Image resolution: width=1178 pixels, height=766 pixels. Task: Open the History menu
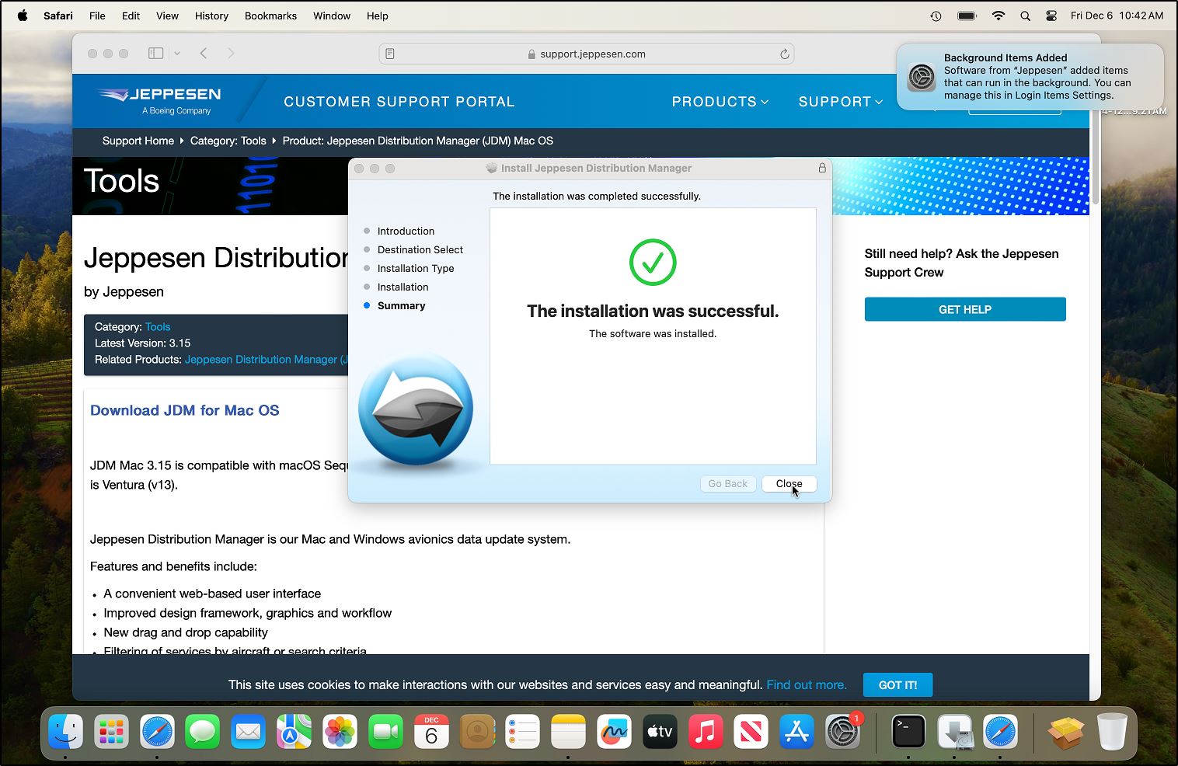pyautogui.click(x=211, y=16)
